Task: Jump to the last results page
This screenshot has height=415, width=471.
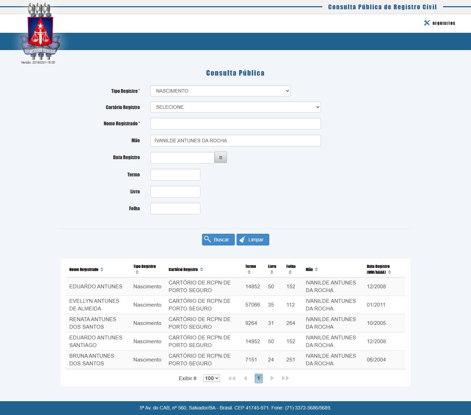Action: 285,378
